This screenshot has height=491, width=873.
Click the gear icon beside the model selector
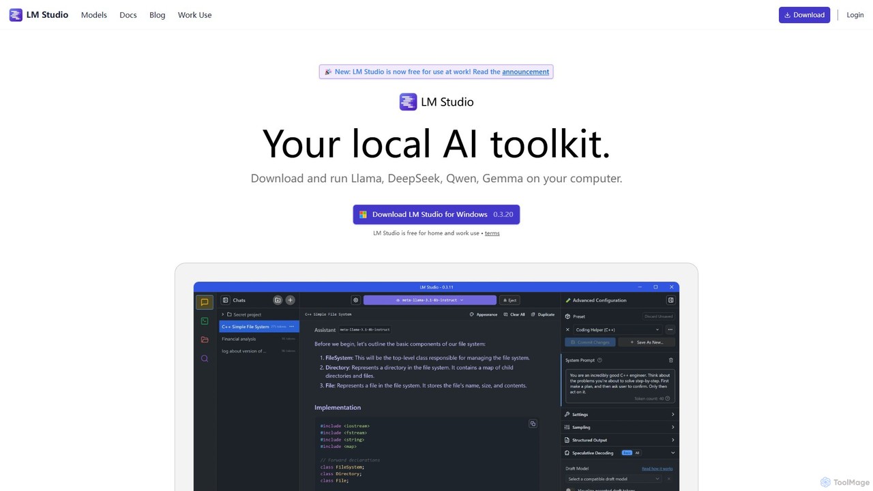pos(355,300)
